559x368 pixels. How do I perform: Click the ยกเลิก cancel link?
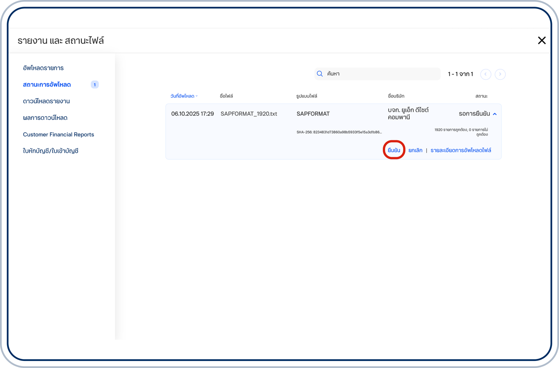(415, 150)
